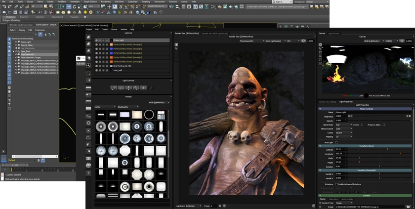Hide Dome_Light using its eye icon
The width and height of the screenshot is (415, 209).
point(16,42)
